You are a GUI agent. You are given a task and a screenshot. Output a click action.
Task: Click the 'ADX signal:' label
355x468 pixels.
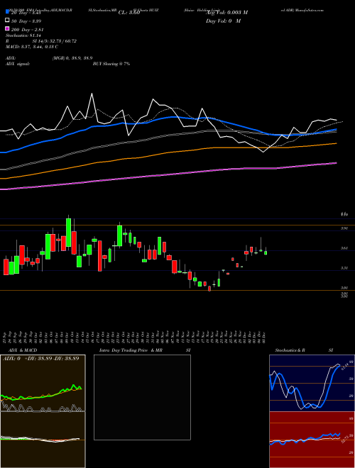pyautogui.click(x=18, y=64)
